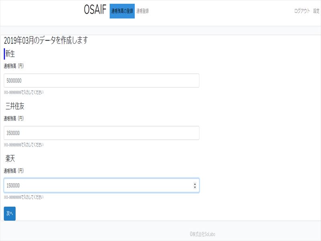Open the 通帳残高の登録 tab

pyautogui.click(x=122, y=11)
